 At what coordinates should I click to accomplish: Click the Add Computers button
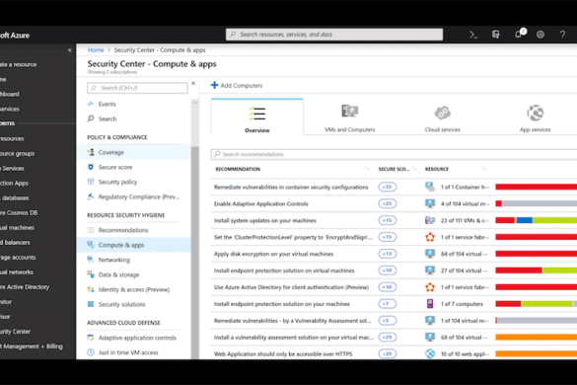coord(237,86)
